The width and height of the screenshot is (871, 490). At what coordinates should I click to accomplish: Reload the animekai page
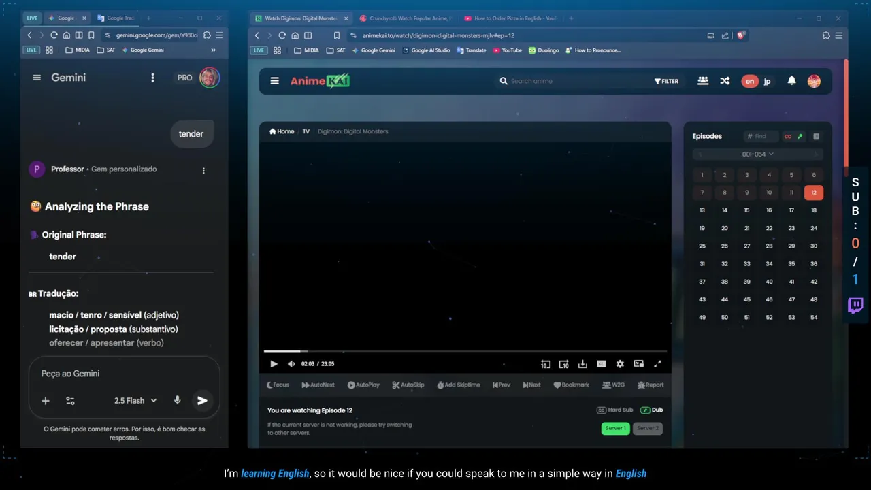(x=282, y=35)
